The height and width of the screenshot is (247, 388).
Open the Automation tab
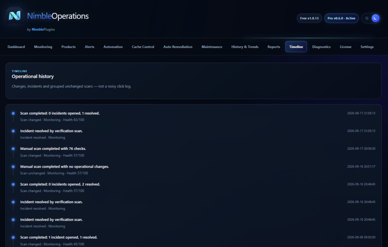(x=113, y=46)
